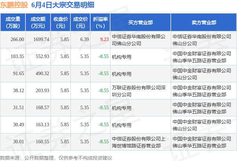Viewport: 237px width, 161px height.
Task: Click seller 佛山季华五路 in the 38.12 row
Action: [x=202, y=91]
